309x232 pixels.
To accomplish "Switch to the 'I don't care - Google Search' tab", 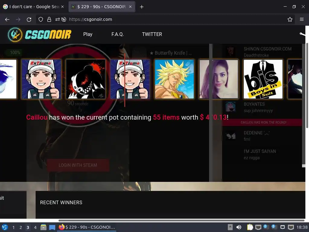I will (x=33, y=7).
